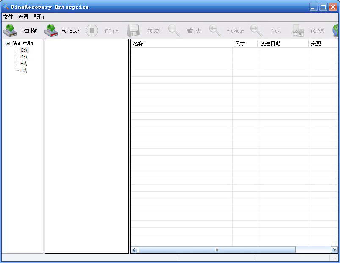Click the Stop square icon
The height and width of the screenshot is (263, 340).
point(92,30)
